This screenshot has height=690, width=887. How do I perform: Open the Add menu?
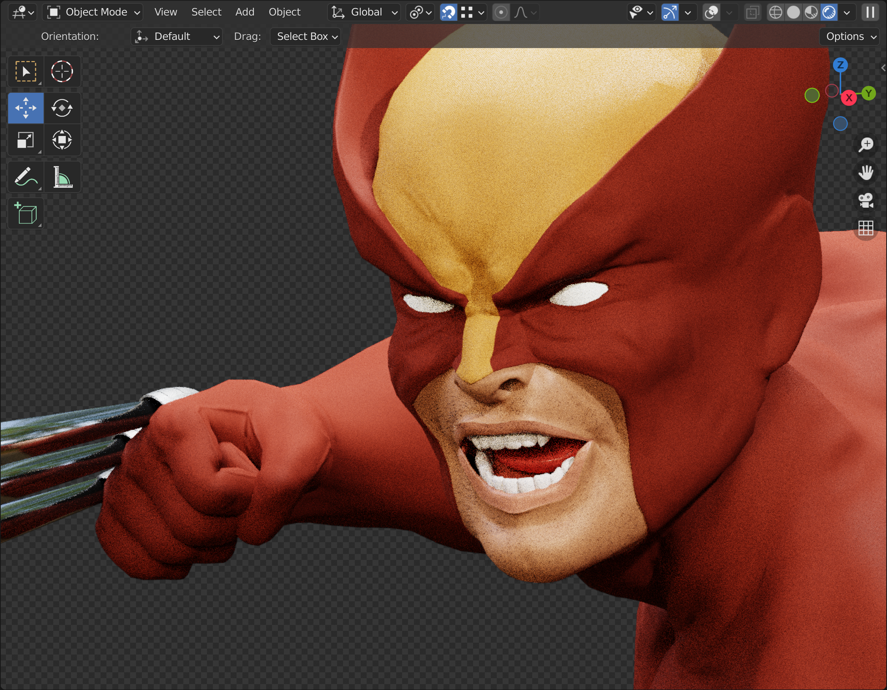pyautogui.click(x=245, y=12)
